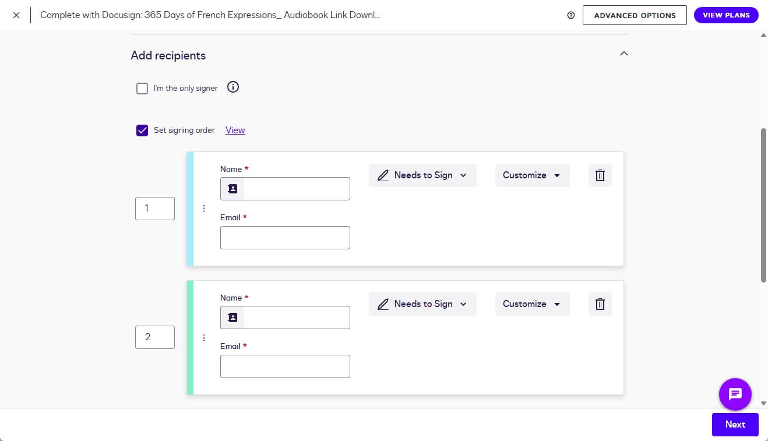The image size is (768, 441).
Task: Grab drag handle of recipient 2
Action: [204, 337]
